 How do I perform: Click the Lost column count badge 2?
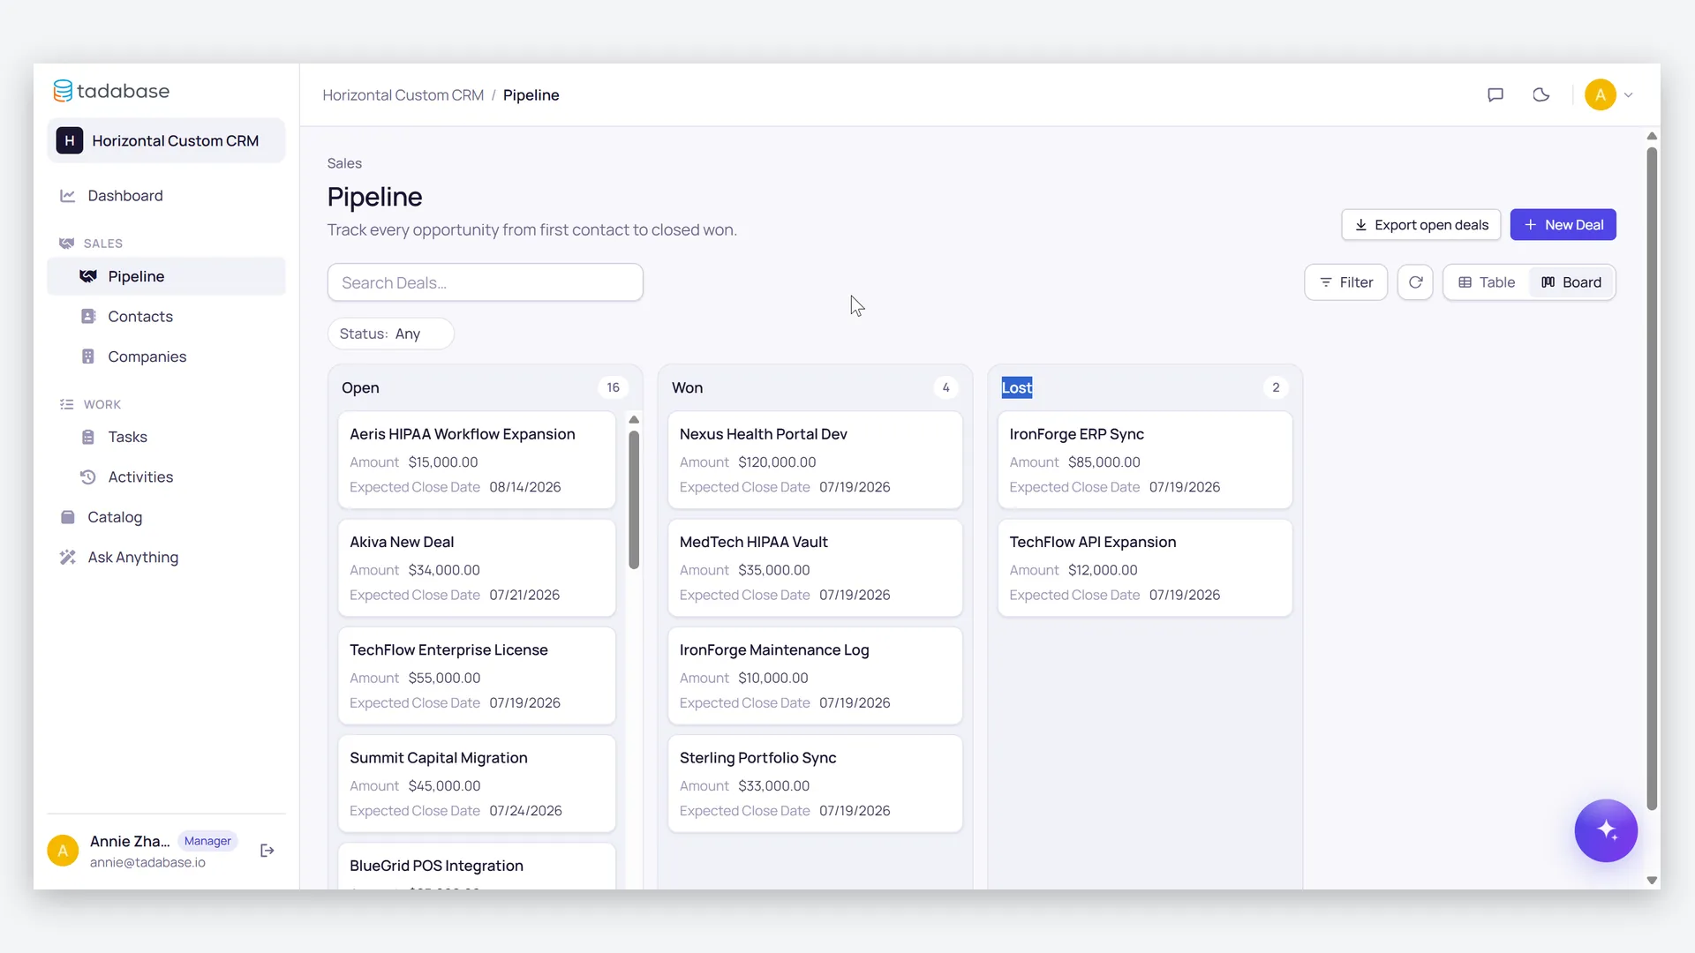click(x=1276, y=387)
